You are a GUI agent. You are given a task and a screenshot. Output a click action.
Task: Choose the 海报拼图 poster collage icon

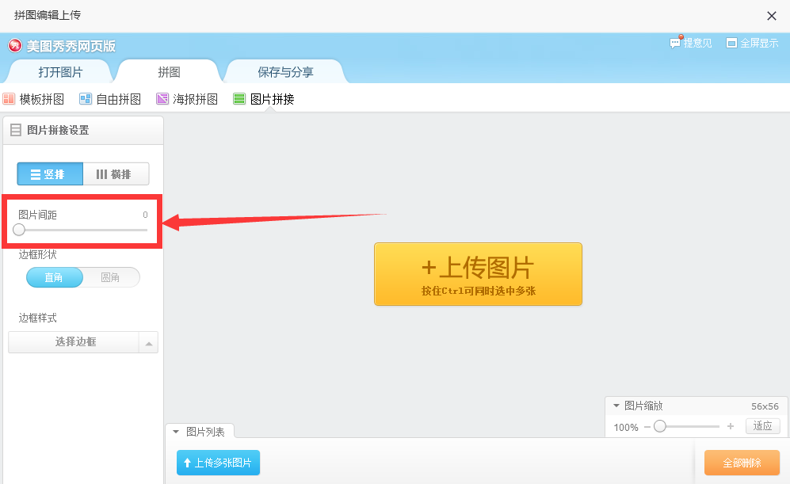tap(162, 99)
